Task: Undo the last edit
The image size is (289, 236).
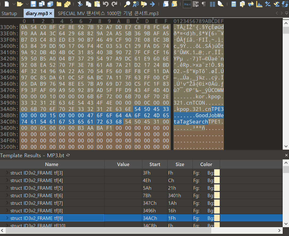Action: click(105, 4)
